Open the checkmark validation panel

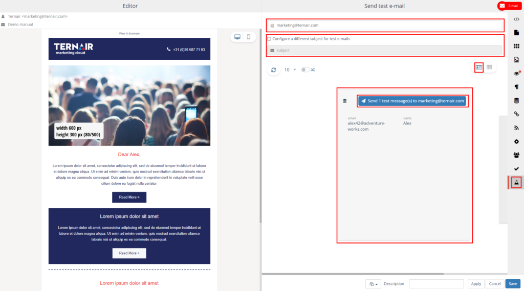(x=516, y=168)
